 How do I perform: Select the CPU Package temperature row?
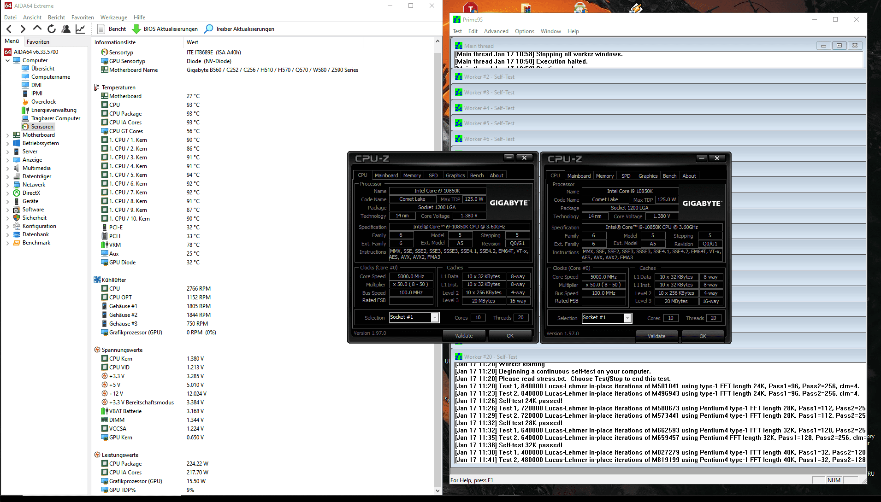click(x=263, y=114)
